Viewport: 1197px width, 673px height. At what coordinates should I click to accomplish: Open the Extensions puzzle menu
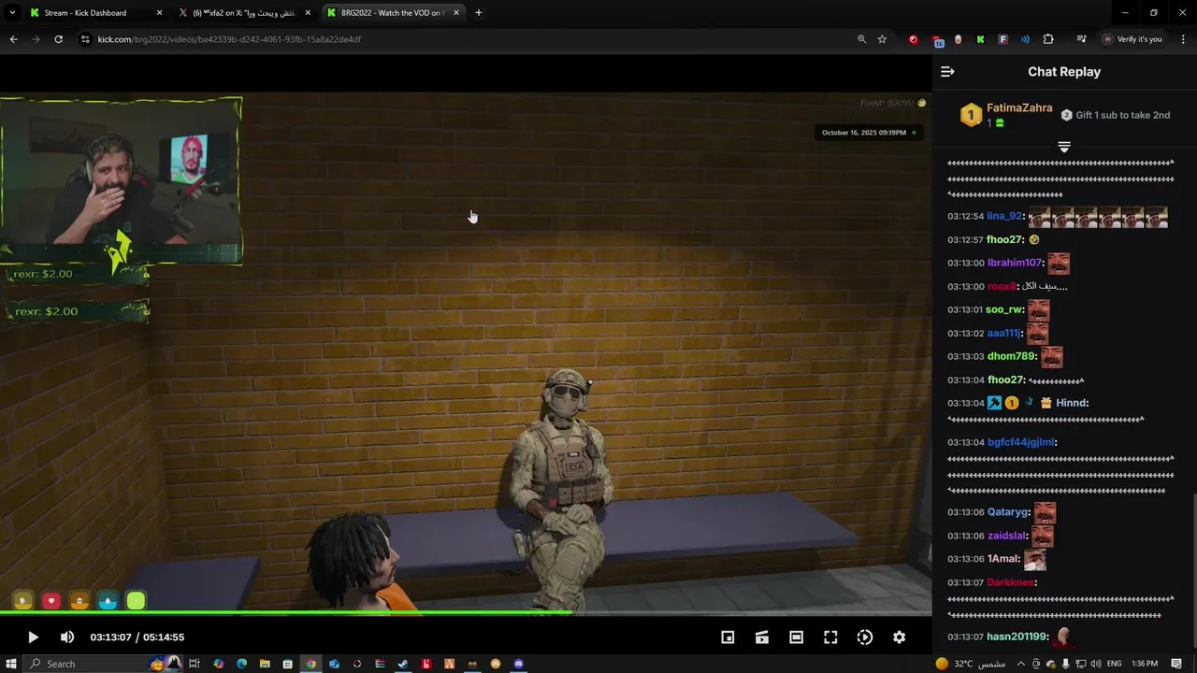coord(1048,39)
